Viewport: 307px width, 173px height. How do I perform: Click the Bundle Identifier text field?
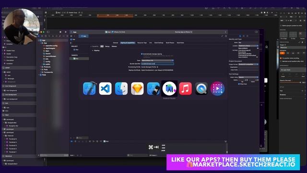pos(157,64)
